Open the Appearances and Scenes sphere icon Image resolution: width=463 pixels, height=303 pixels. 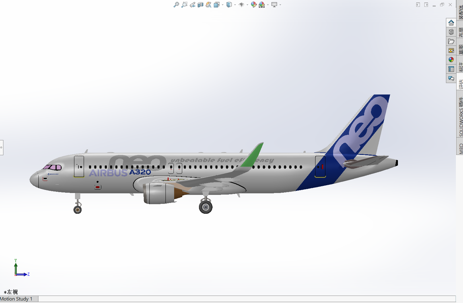(x=451, y=60)
